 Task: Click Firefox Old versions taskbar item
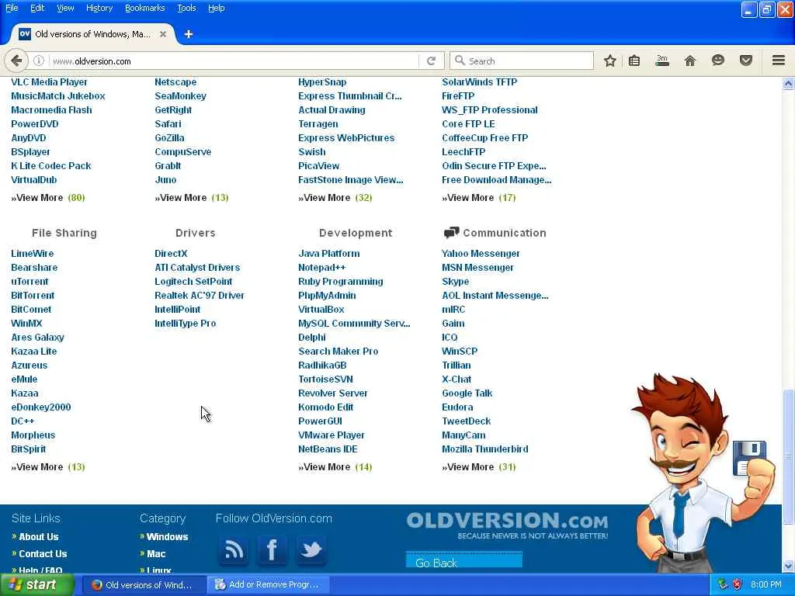pyautogui.click(x=144, y=584)
